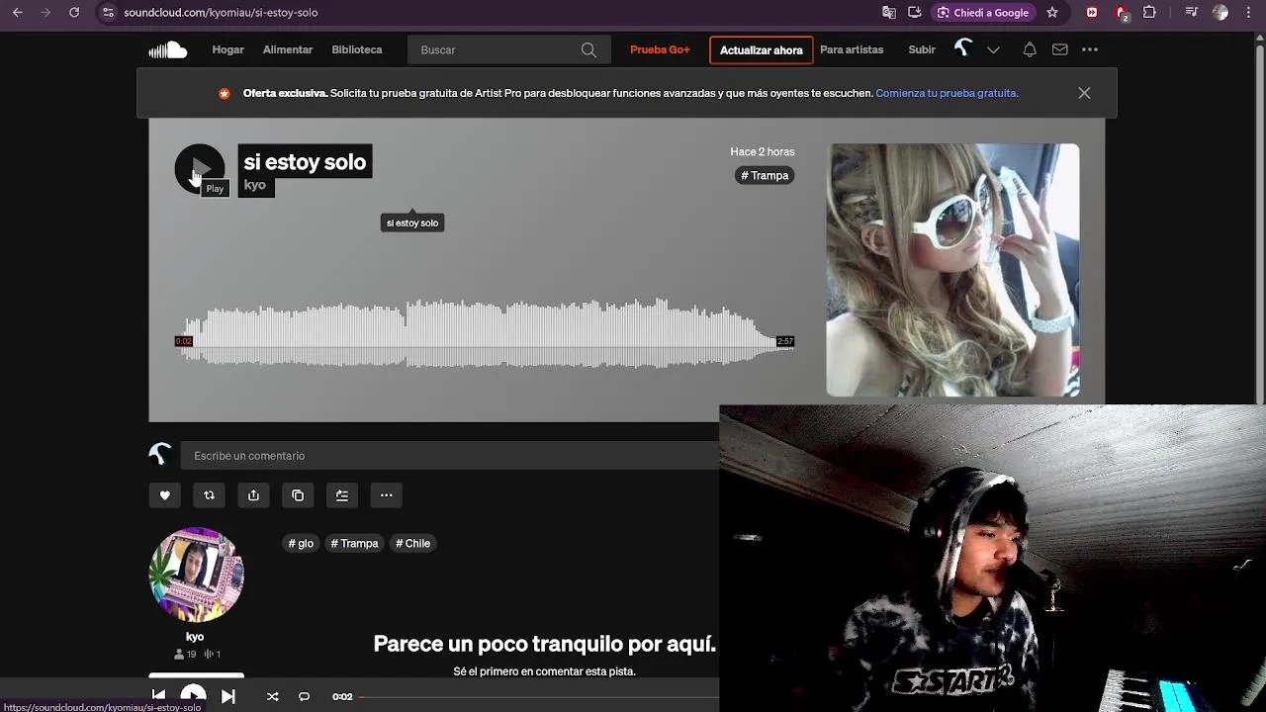Click the 0:02 elapsed time in player
The width and height of the screenshot is (1266, 712).
[342, 697]
